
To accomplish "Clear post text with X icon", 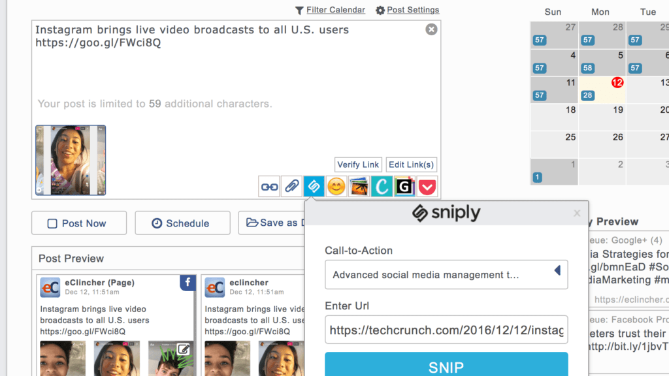I will pos(431,29).
